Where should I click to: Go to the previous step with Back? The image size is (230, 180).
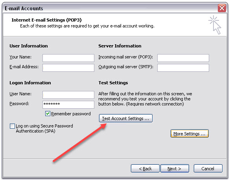145,169
